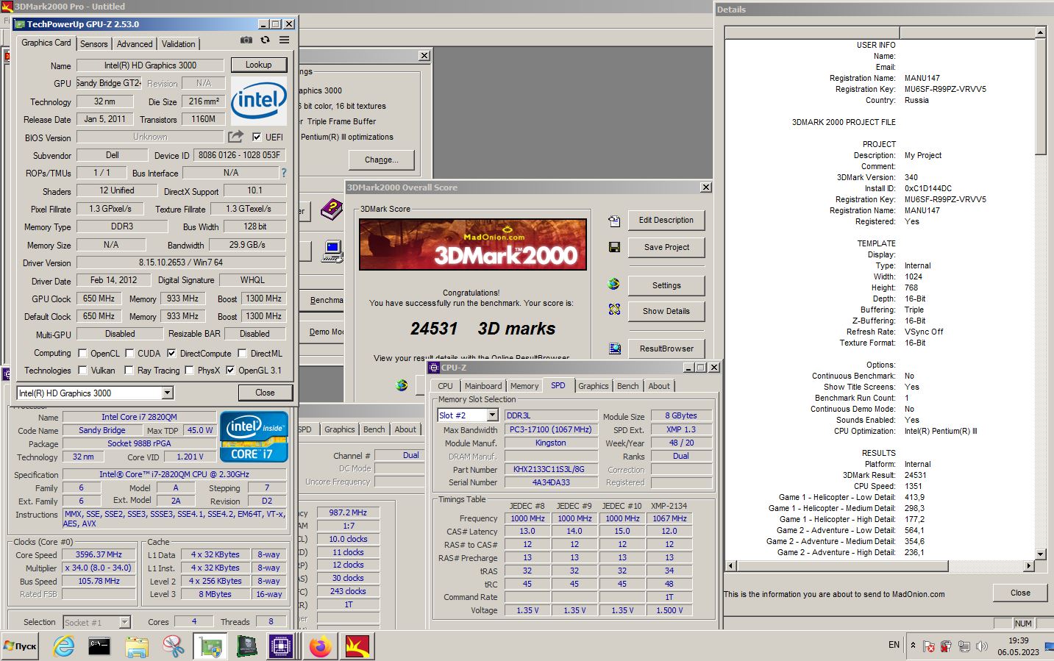Open the About tab in front CPU-Z window
This screenshot has width=1054, height=661.
tap(659, 386)
